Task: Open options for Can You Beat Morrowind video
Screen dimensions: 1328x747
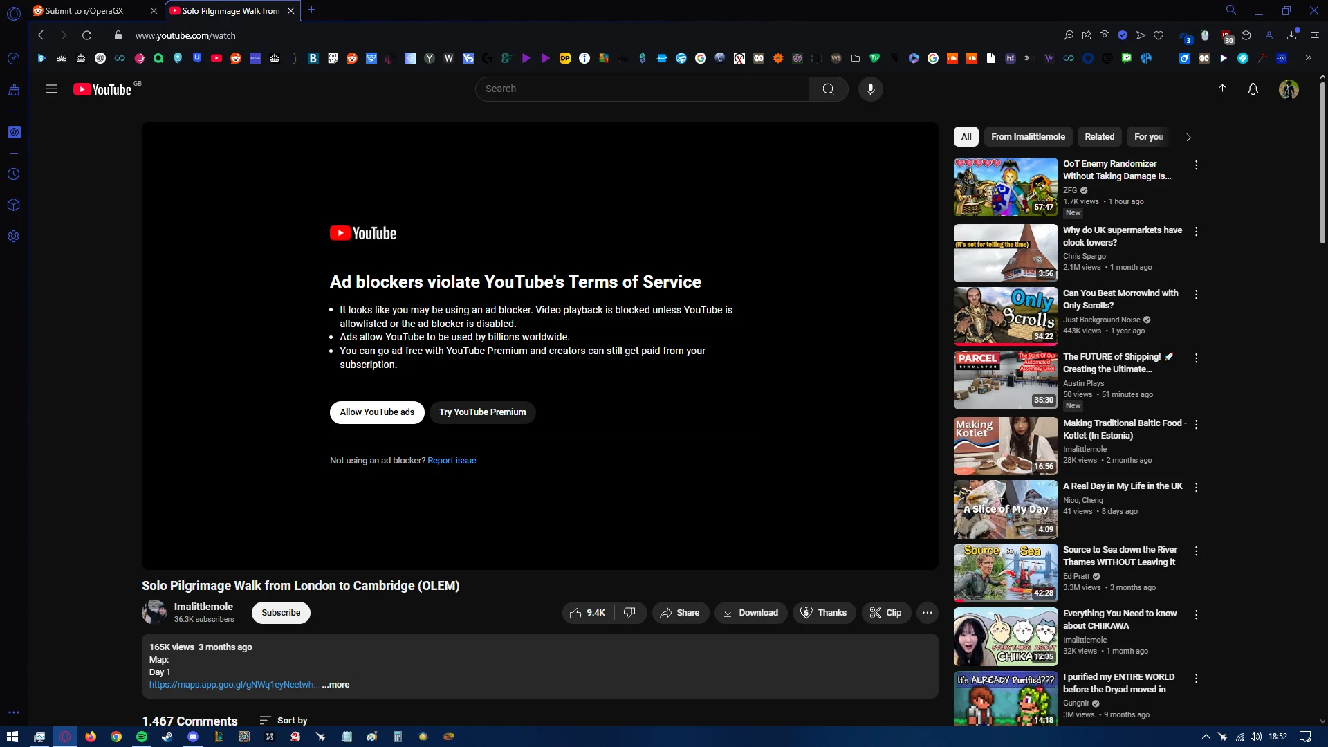Action: [1196, 294]
